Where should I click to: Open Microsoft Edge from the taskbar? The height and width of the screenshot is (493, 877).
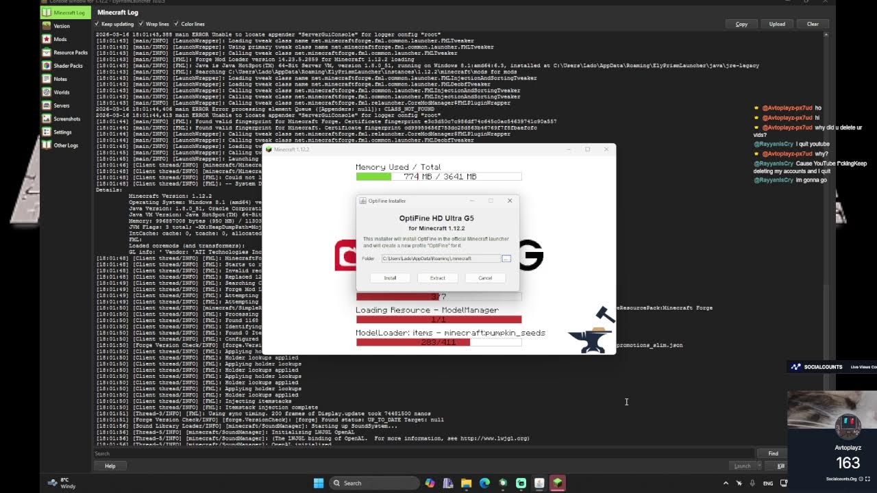point(485,483)
